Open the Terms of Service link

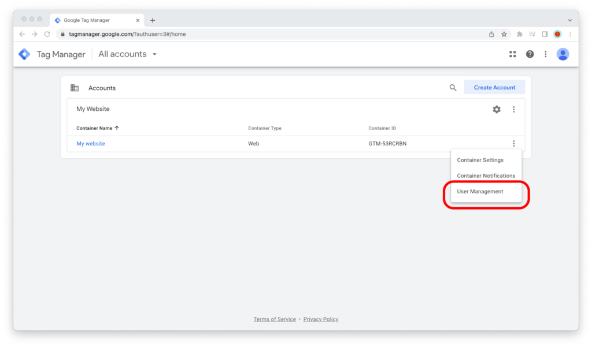coord(275,319)
